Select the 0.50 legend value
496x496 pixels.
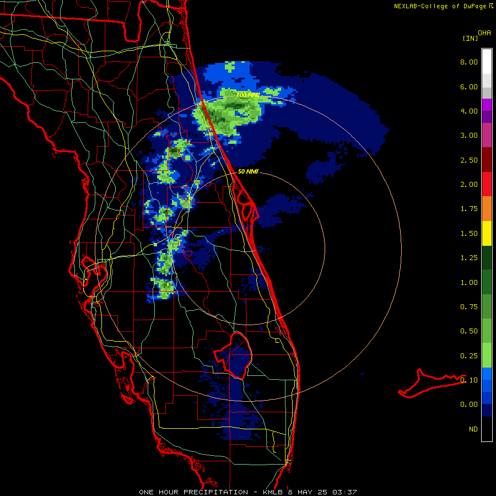(x=469, y=331)
